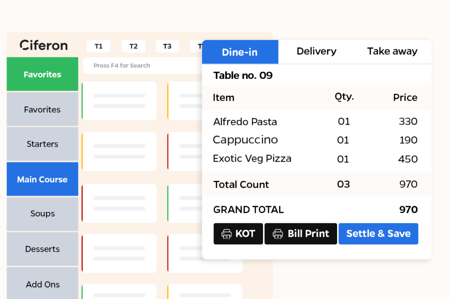Click the total quantity 03
The image size is (449, 299).
click(x=343, y=184)
